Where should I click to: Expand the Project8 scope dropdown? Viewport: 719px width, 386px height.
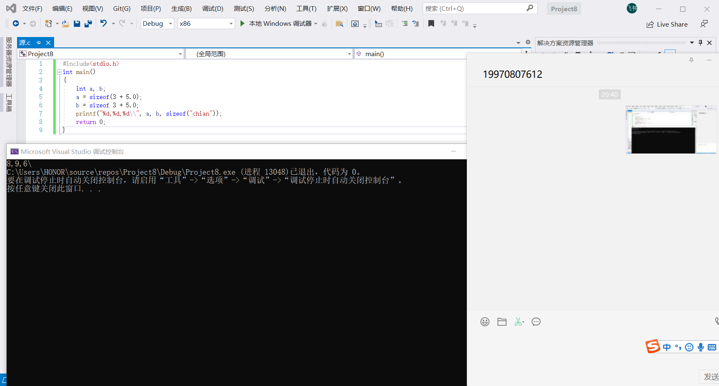(180, 54)
